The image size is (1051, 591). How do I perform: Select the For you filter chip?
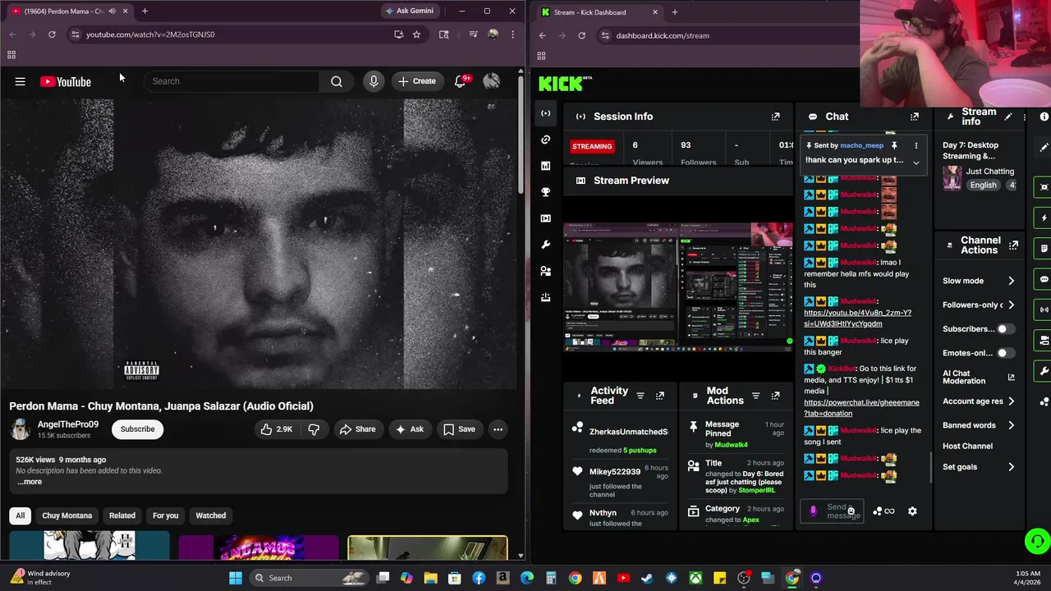pyautogui.click(x=165, y=515)
